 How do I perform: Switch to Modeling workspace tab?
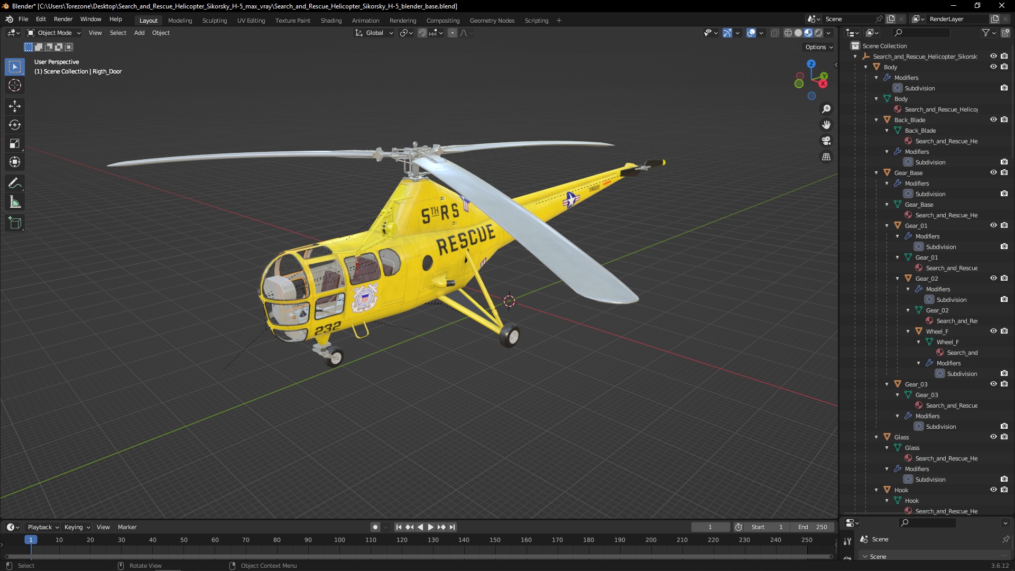point(180,21)
